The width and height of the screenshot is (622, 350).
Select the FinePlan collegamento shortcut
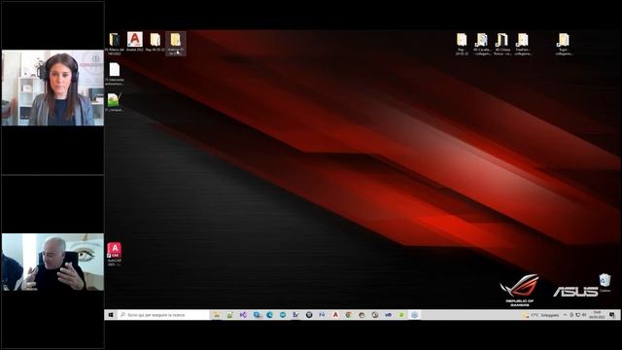tap(523, 44)
